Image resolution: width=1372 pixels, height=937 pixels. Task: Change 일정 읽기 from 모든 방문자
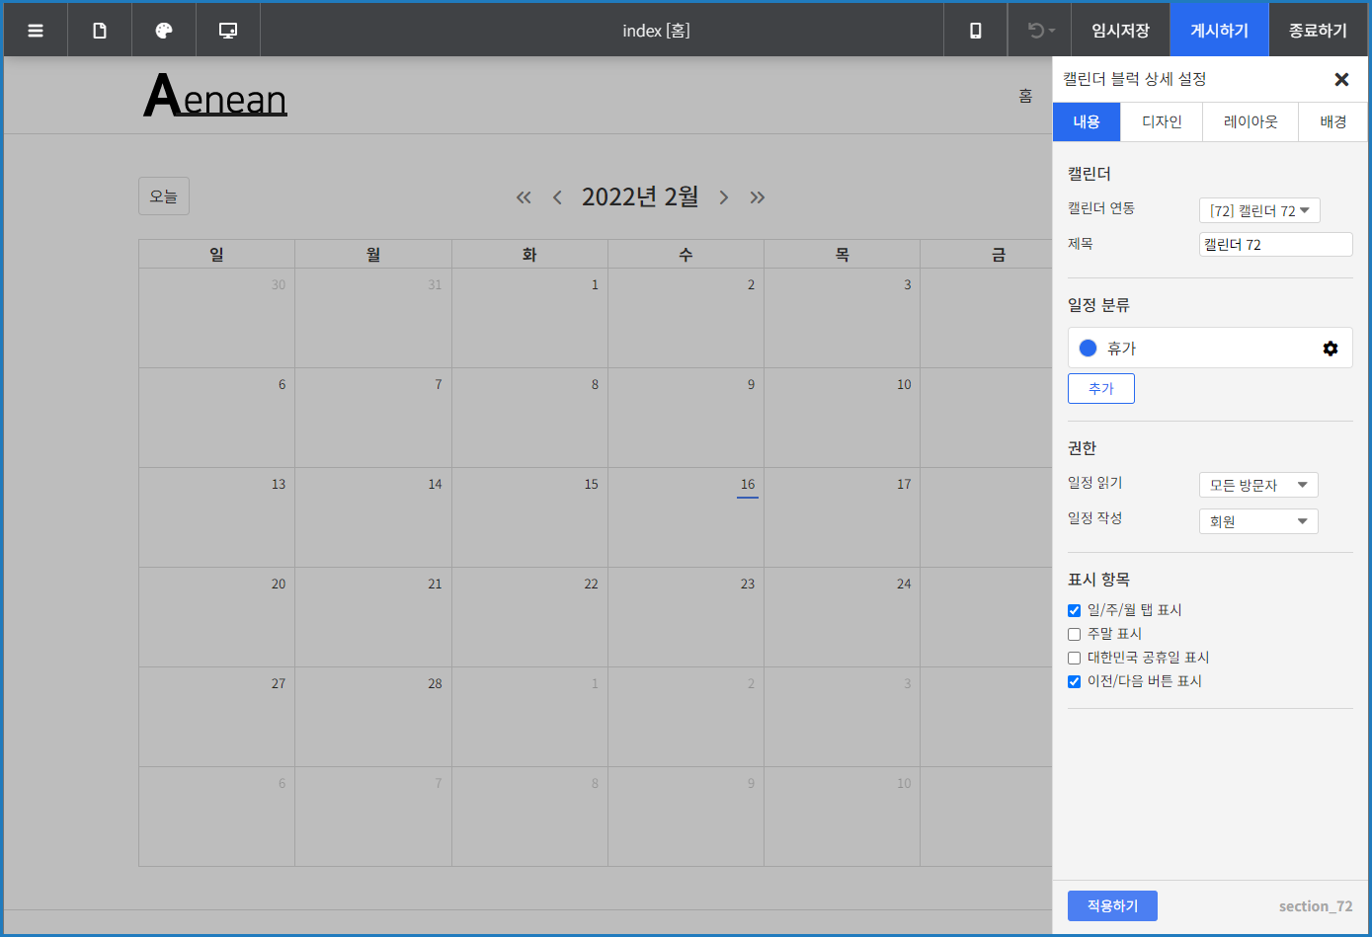pos(1258,485)
